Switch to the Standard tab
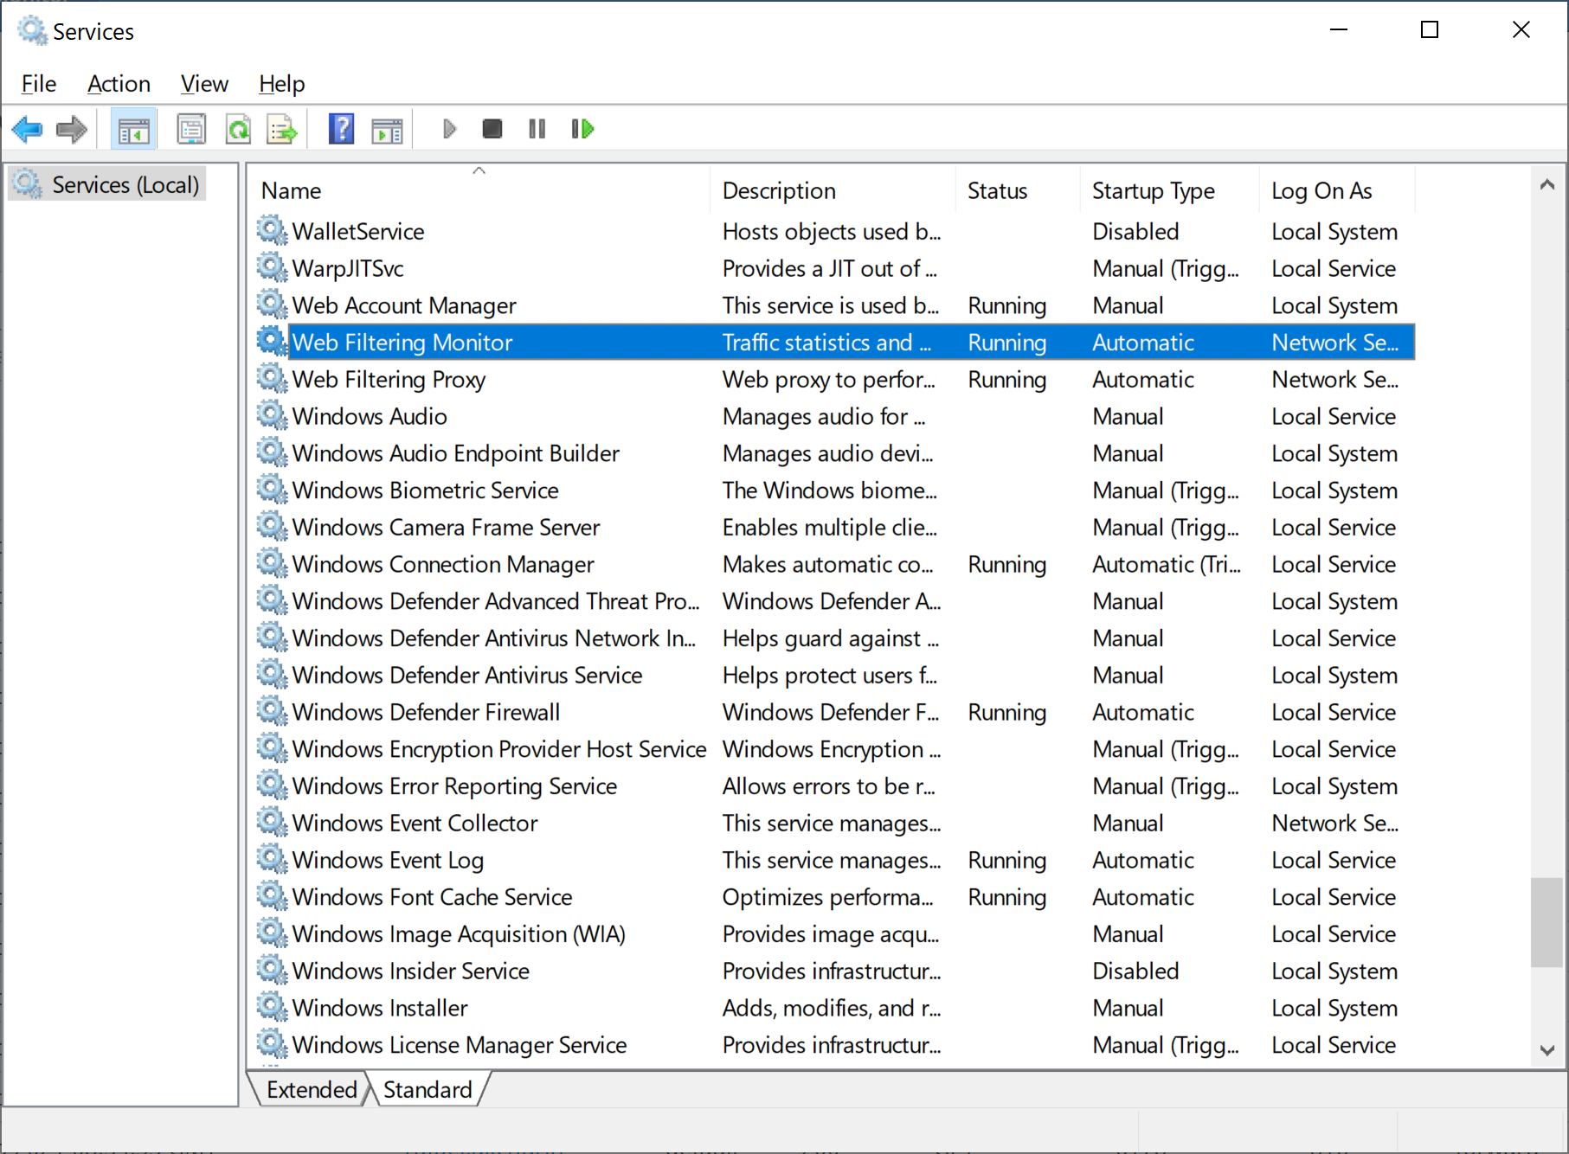This screenshot has height=1154, width=1569. coord(428,1089)
